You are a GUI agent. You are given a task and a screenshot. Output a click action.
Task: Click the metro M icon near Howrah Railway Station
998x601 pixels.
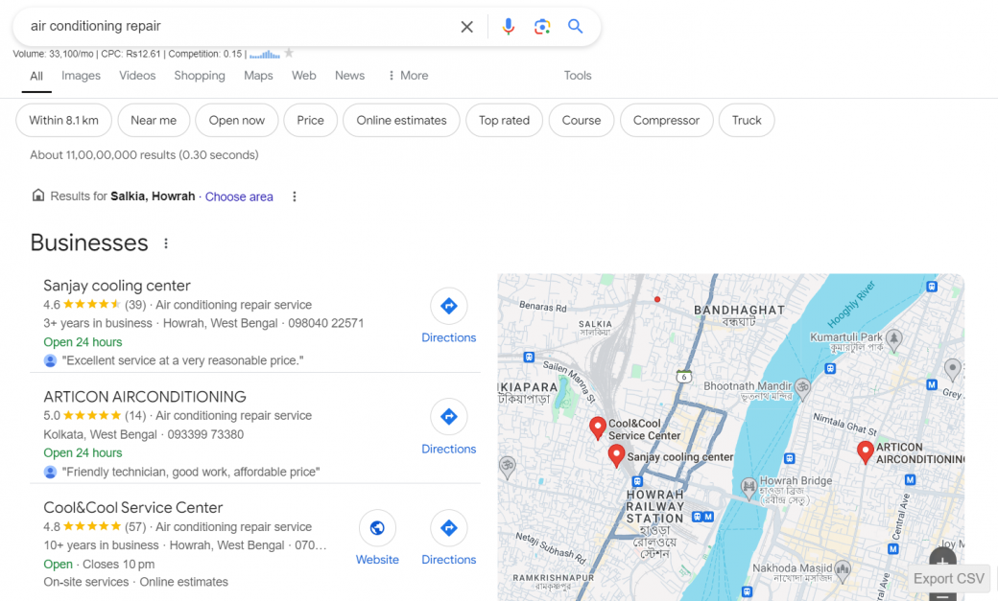click(708, 517)
